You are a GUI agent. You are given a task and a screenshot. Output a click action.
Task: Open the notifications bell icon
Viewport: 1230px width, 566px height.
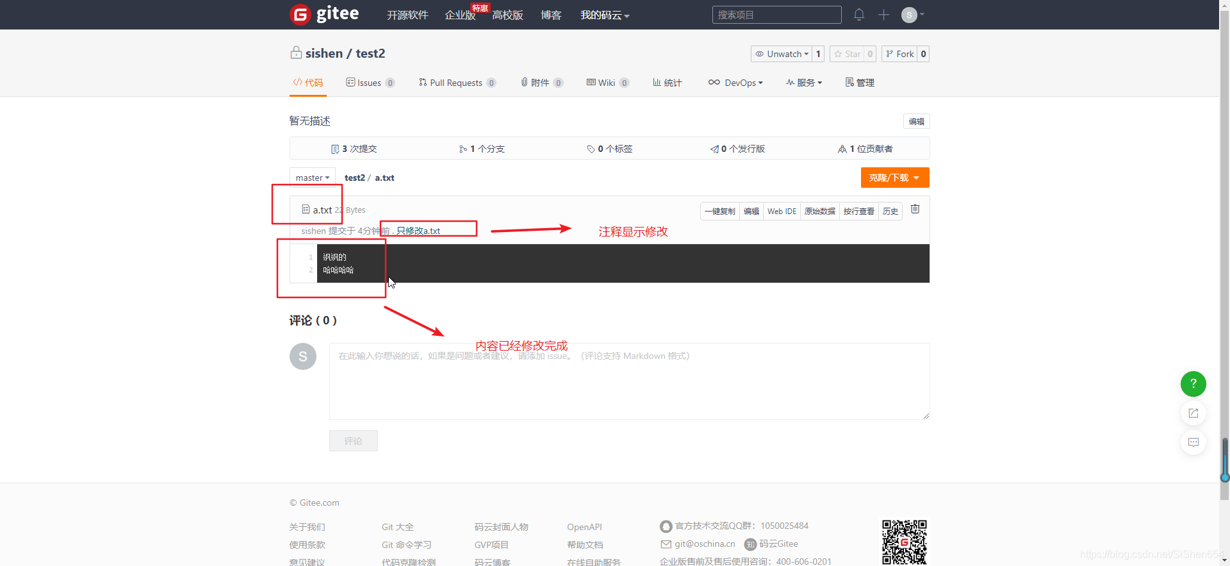(x=859, y=14)
